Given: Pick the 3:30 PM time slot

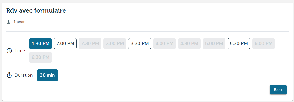Looking at the screenshot, I should 140,43.
